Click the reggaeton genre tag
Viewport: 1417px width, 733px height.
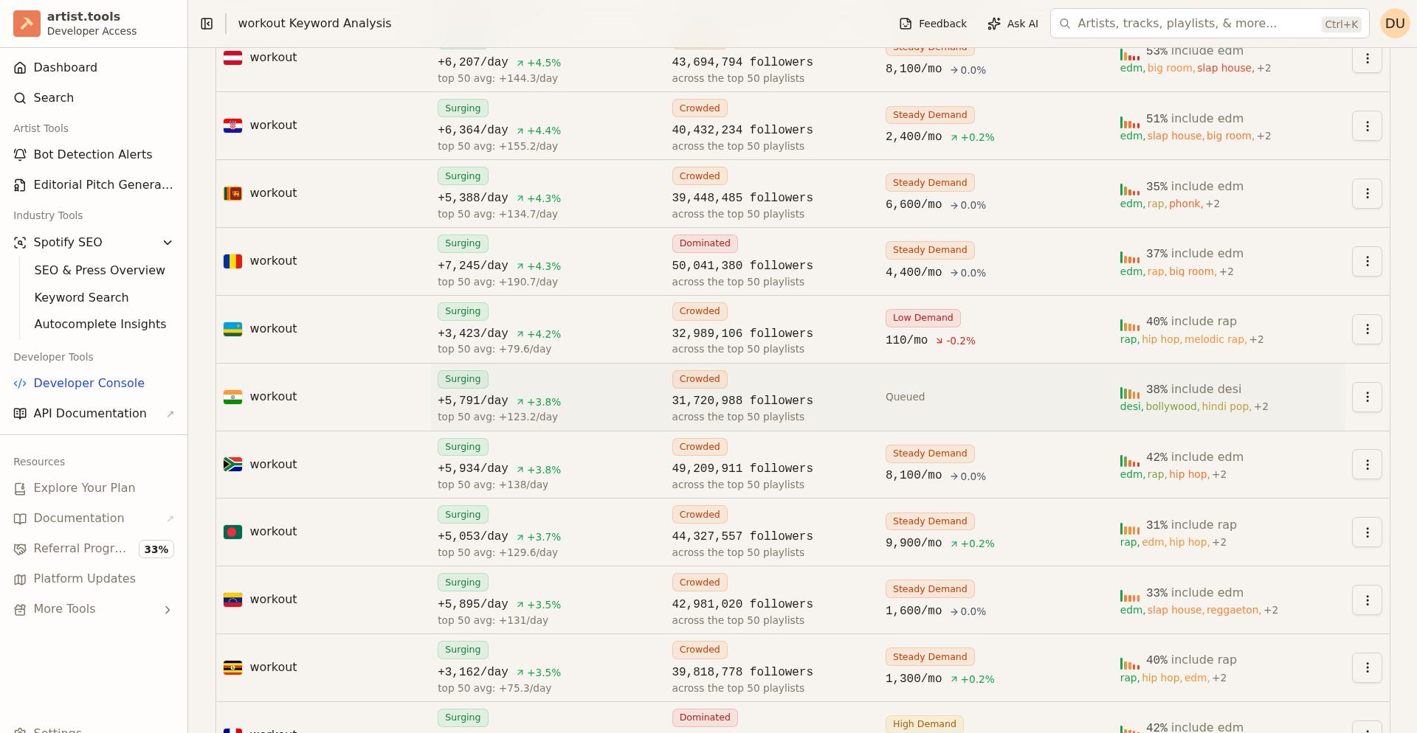[x=1232, y=611]
